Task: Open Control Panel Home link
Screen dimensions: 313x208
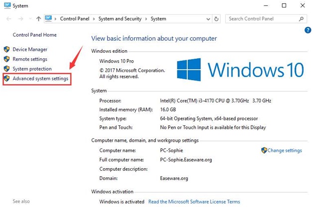Action: pos(34,35)
